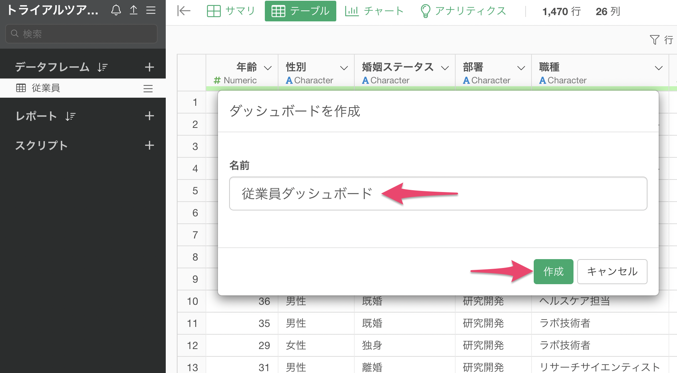Image resolution: width=677 pixels, height=373 pixels.
Task: Click the row filter funnel icon
Action: pos(655,40)
